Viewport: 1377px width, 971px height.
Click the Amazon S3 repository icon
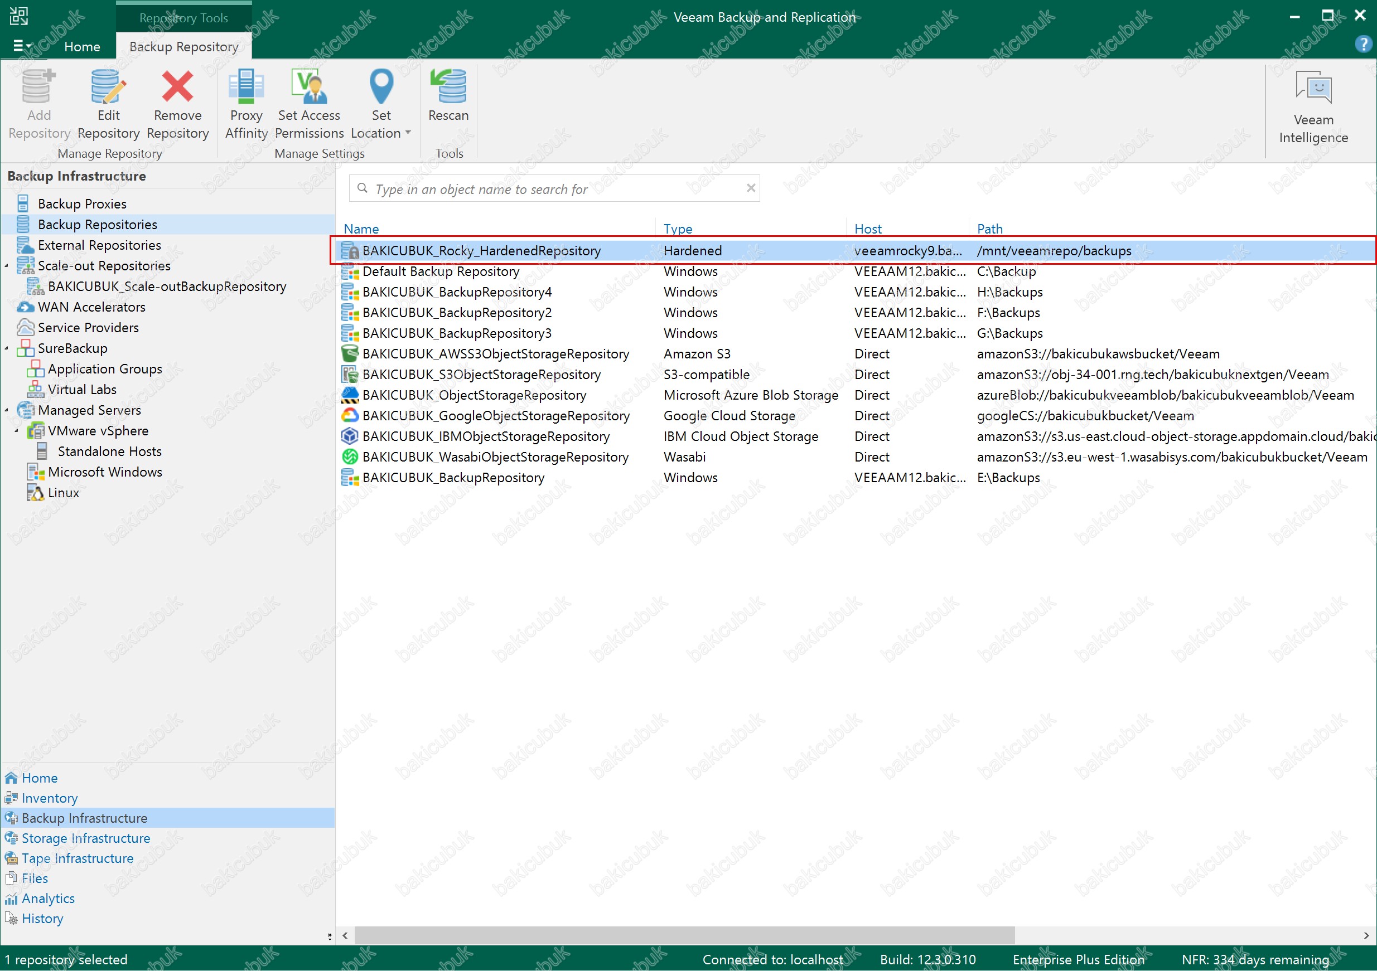point(350,353)
